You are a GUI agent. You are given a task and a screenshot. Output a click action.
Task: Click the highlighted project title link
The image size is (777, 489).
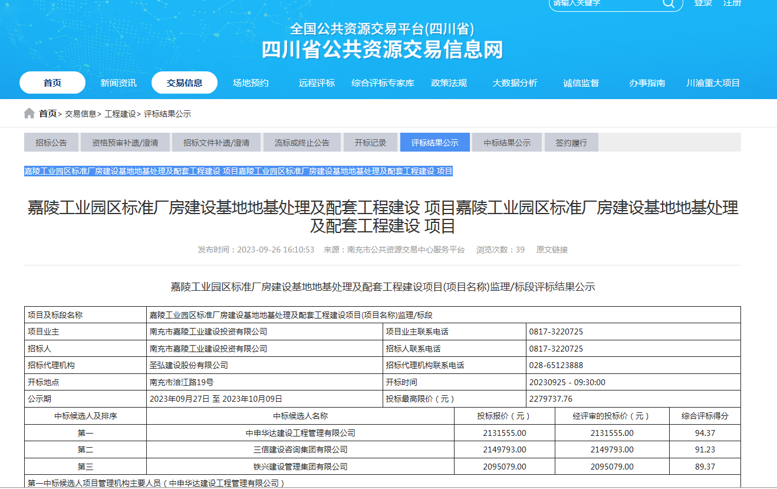[238, 171]
